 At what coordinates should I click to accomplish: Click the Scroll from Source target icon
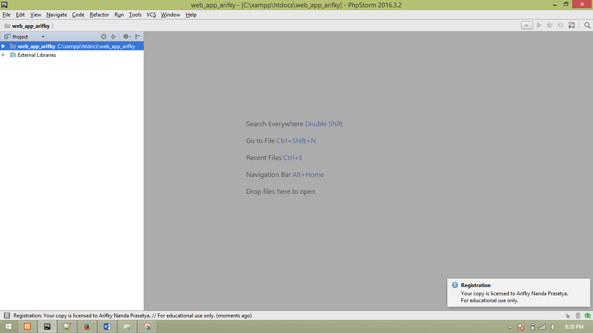tap(104, 37)
